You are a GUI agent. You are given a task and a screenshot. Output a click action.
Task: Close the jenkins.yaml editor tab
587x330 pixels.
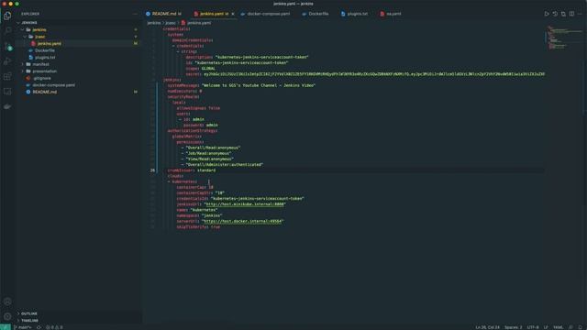pos(233,14)
